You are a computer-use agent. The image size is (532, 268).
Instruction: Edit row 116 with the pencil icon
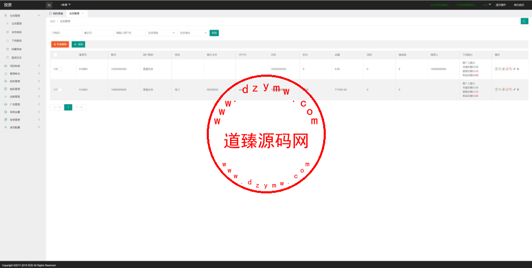(514, 69)
